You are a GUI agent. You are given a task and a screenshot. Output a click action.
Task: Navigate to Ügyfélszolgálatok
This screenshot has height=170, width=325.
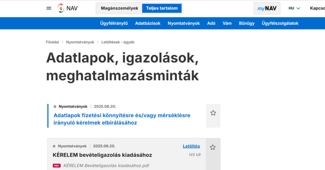pyautogui.click(x=280, y=23)
